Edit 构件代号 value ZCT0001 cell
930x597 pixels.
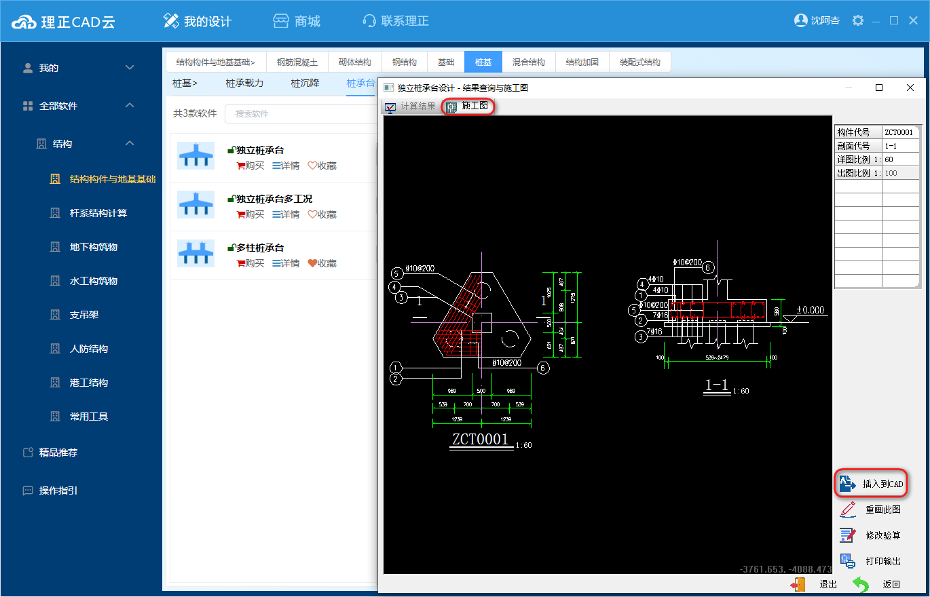pos(901,132)
